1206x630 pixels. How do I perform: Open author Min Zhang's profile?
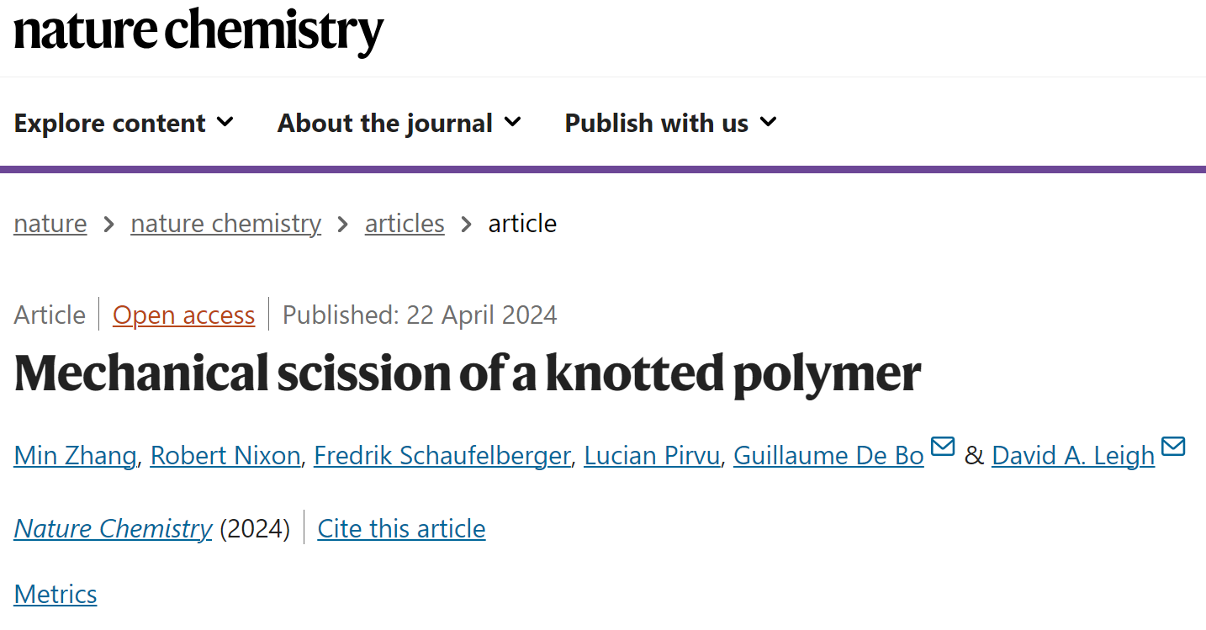(76, 455)
